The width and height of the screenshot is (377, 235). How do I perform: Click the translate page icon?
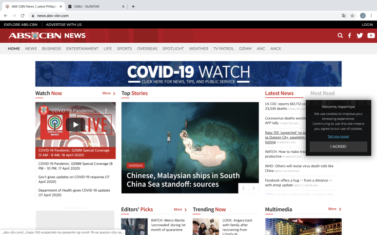tap(344, 16)
